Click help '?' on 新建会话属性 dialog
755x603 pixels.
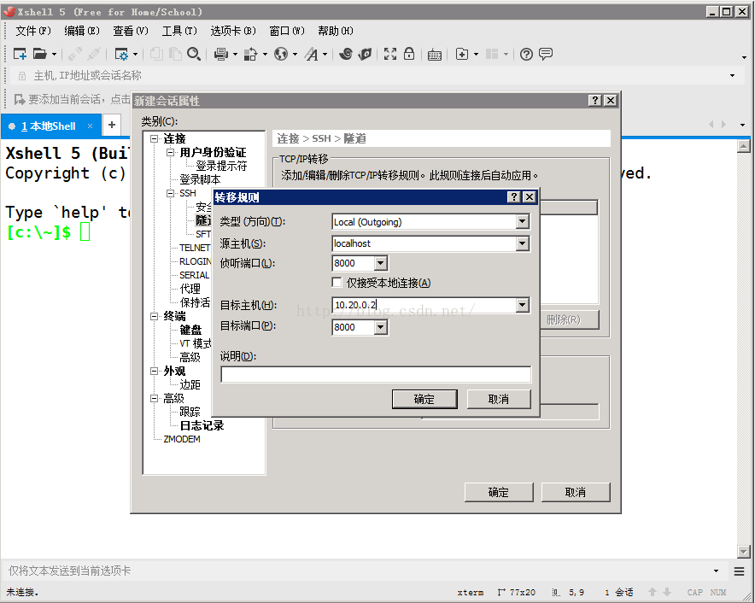(595, 100)
